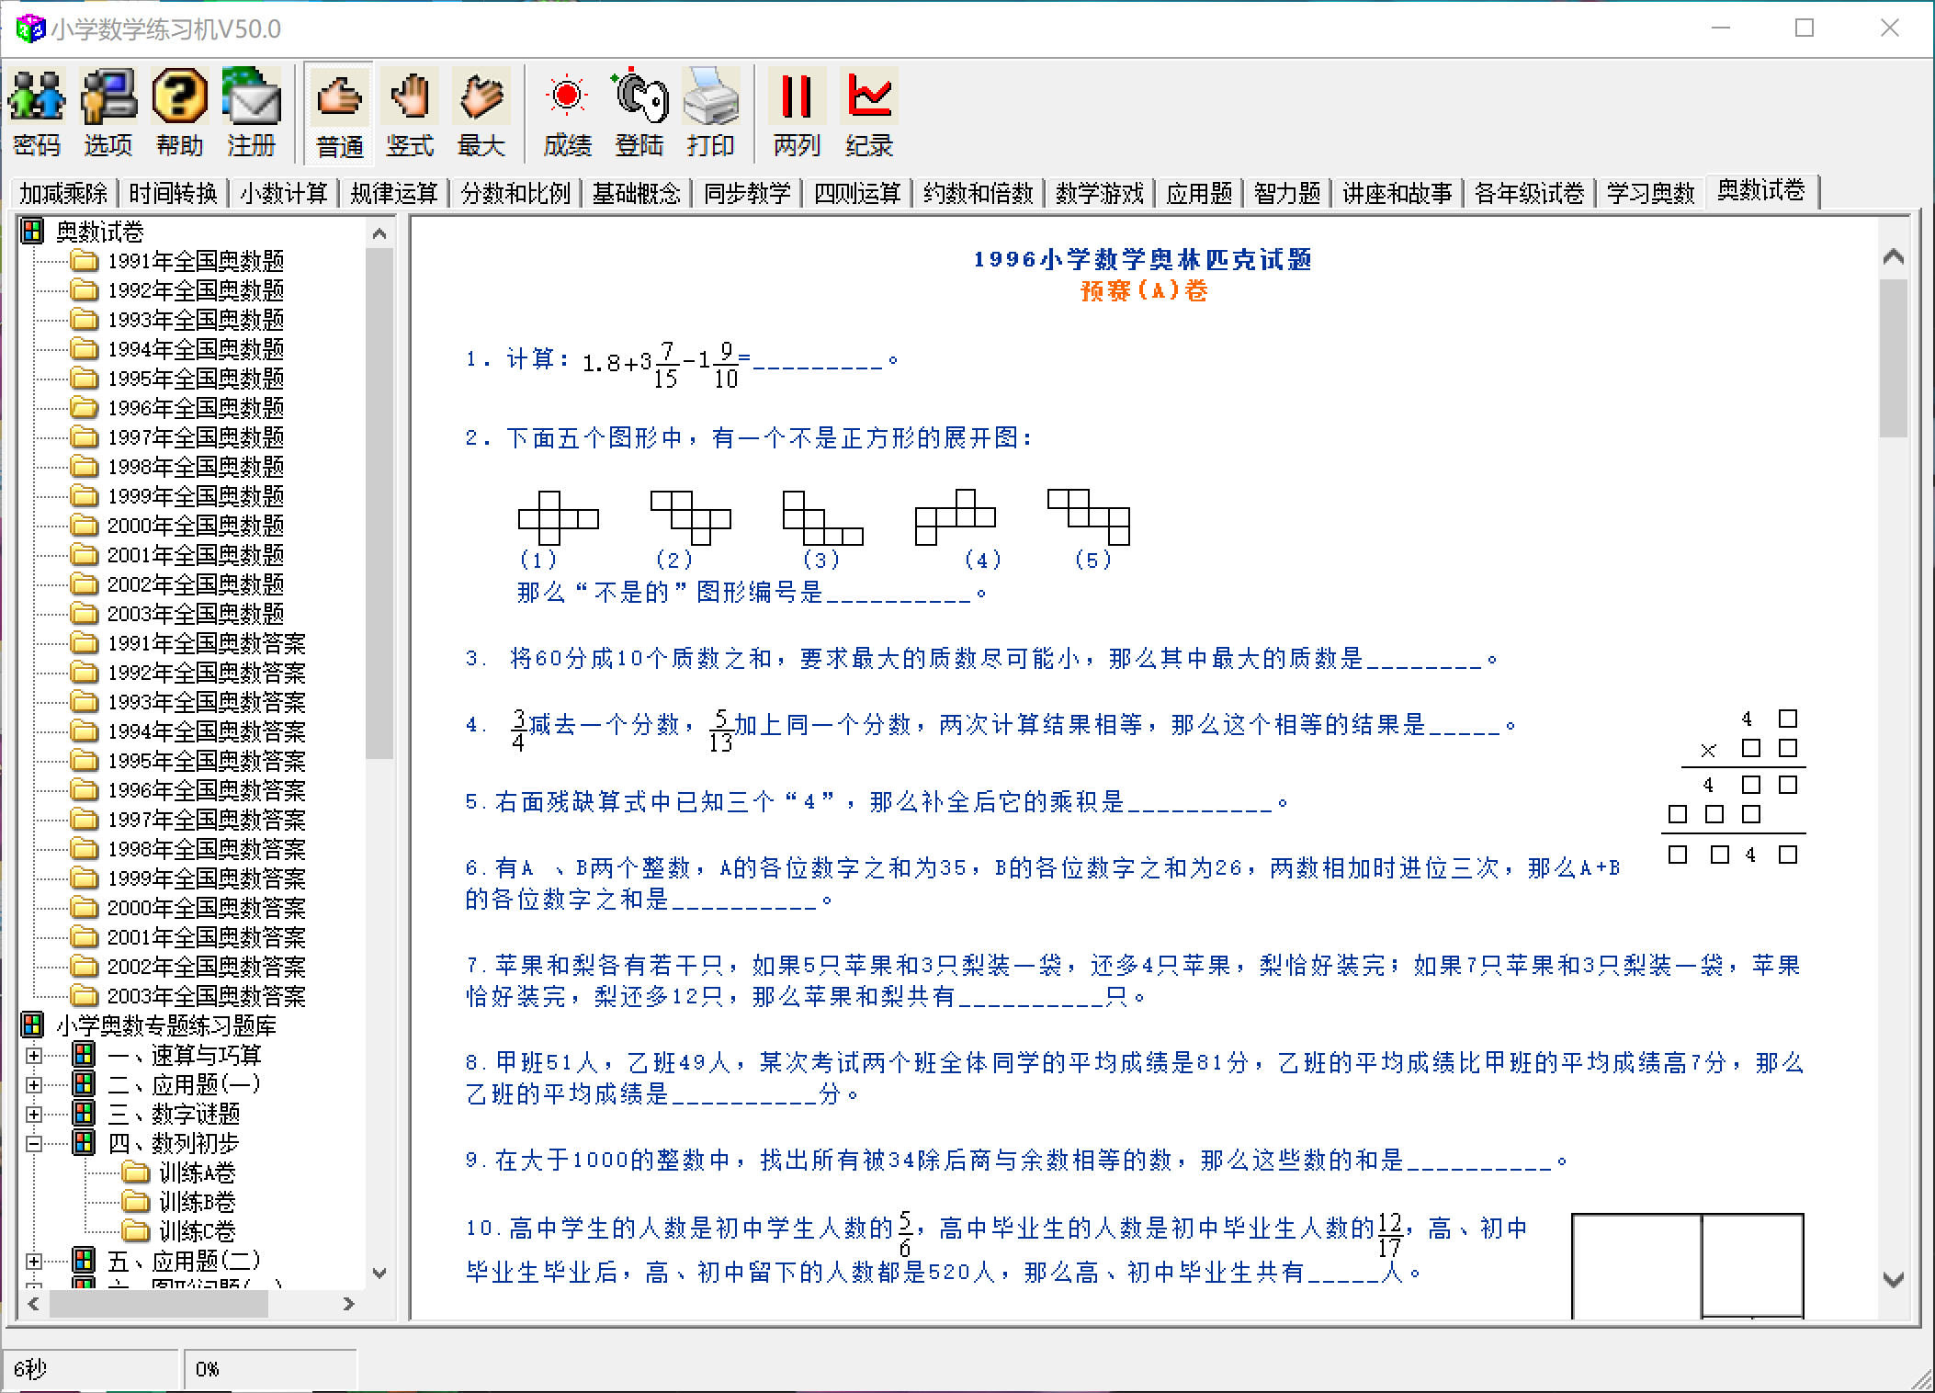This screenshot has height=1393, width=1935.
Task: Switch to the 加减乘除 tab
Action: point(63,193)
